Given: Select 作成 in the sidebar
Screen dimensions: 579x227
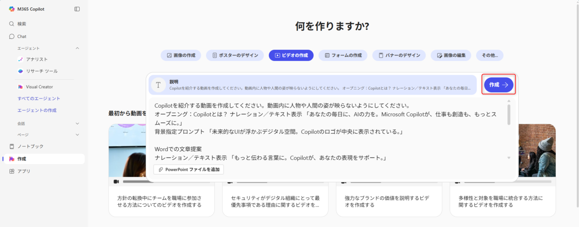Looking at the screenshot, I should pyautogui.click(x=43, y=159).
